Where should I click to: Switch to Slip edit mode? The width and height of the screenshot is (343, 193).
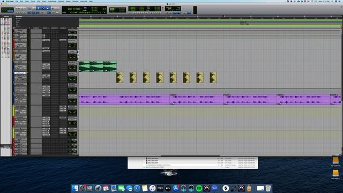4,11
